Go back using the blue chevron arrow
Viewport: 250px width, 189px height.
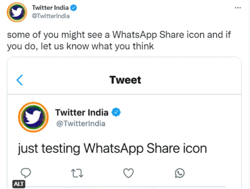click(19, 80)
